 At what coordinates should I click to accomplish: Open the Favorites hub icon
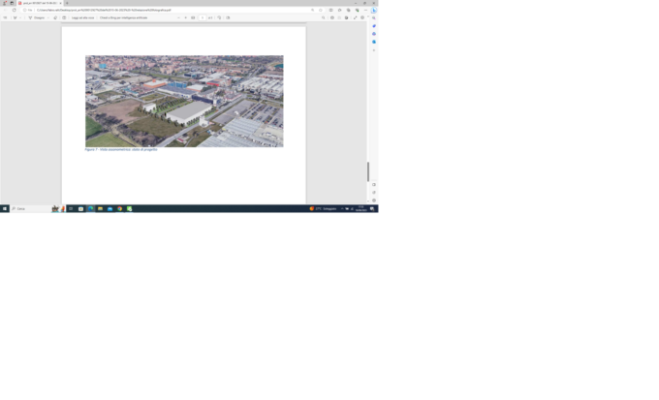point(339,10)
